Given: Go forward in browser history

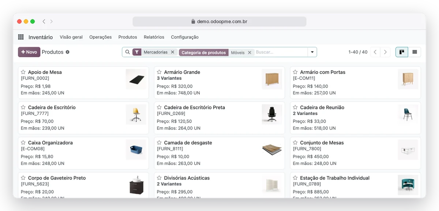Looking at the screenshot, I should point(52,22).
